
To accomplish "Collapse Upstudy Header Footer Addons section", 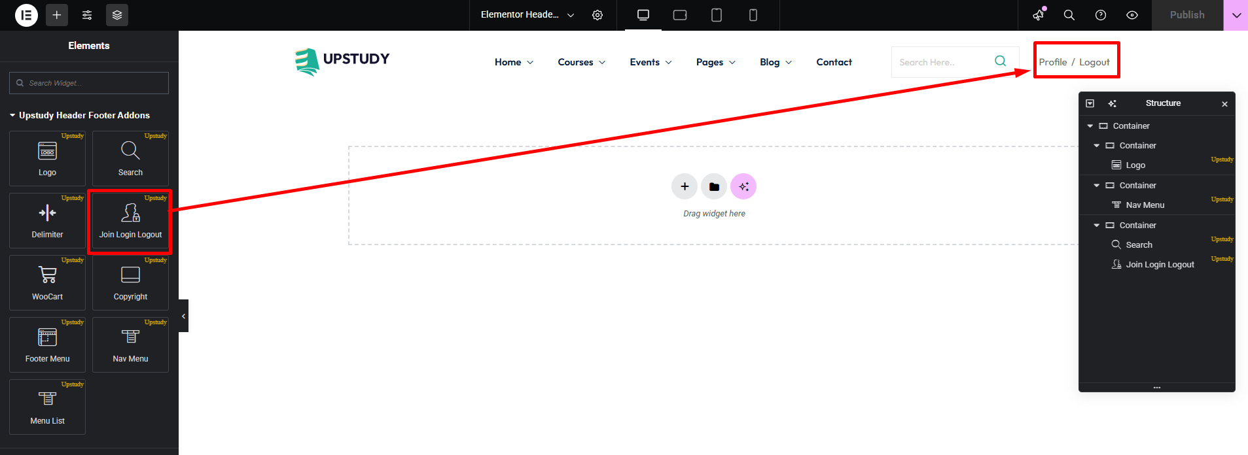I will coord(13,115).
